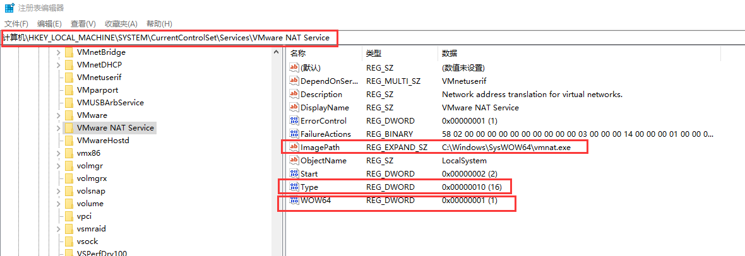This screenshot has height=256, width=745.
Task: Click folder icon of the VMware key
Action: 68,115
